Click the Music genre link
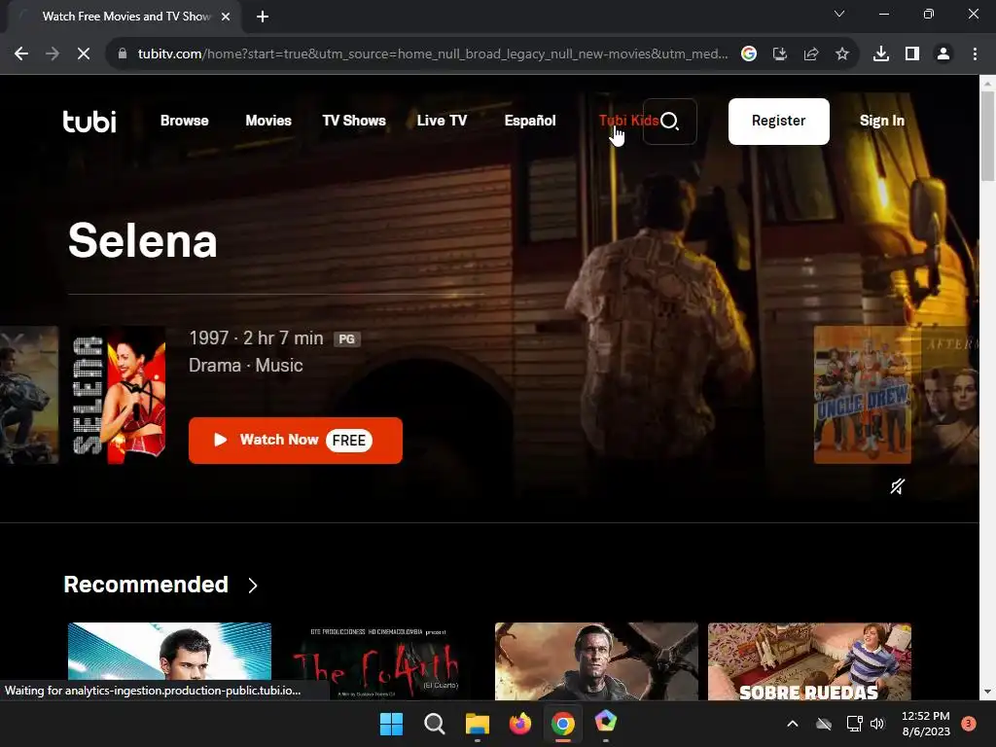Viewport: 996px width, 747px height. pos(279,366)
